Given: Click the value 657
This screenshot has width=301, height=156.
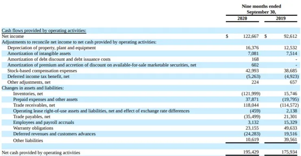Looking at the screenshot, I should tap(294, 82).
